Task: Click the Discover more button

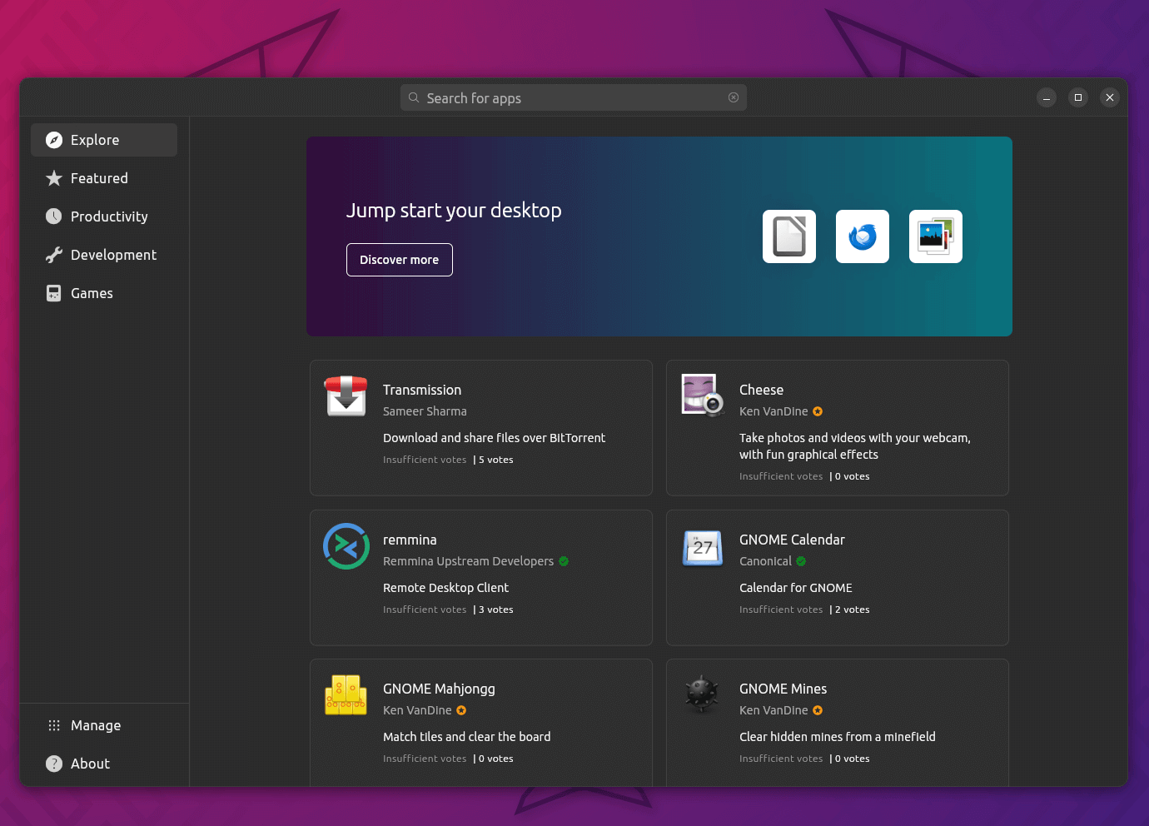Action: (x=399, y=260)
